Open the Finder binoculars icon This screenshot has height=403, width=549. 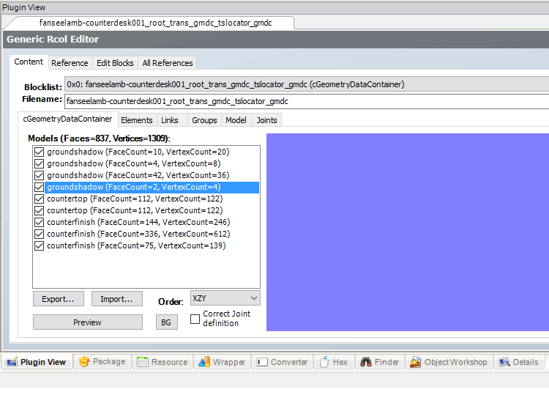click(x=365, y=361)
